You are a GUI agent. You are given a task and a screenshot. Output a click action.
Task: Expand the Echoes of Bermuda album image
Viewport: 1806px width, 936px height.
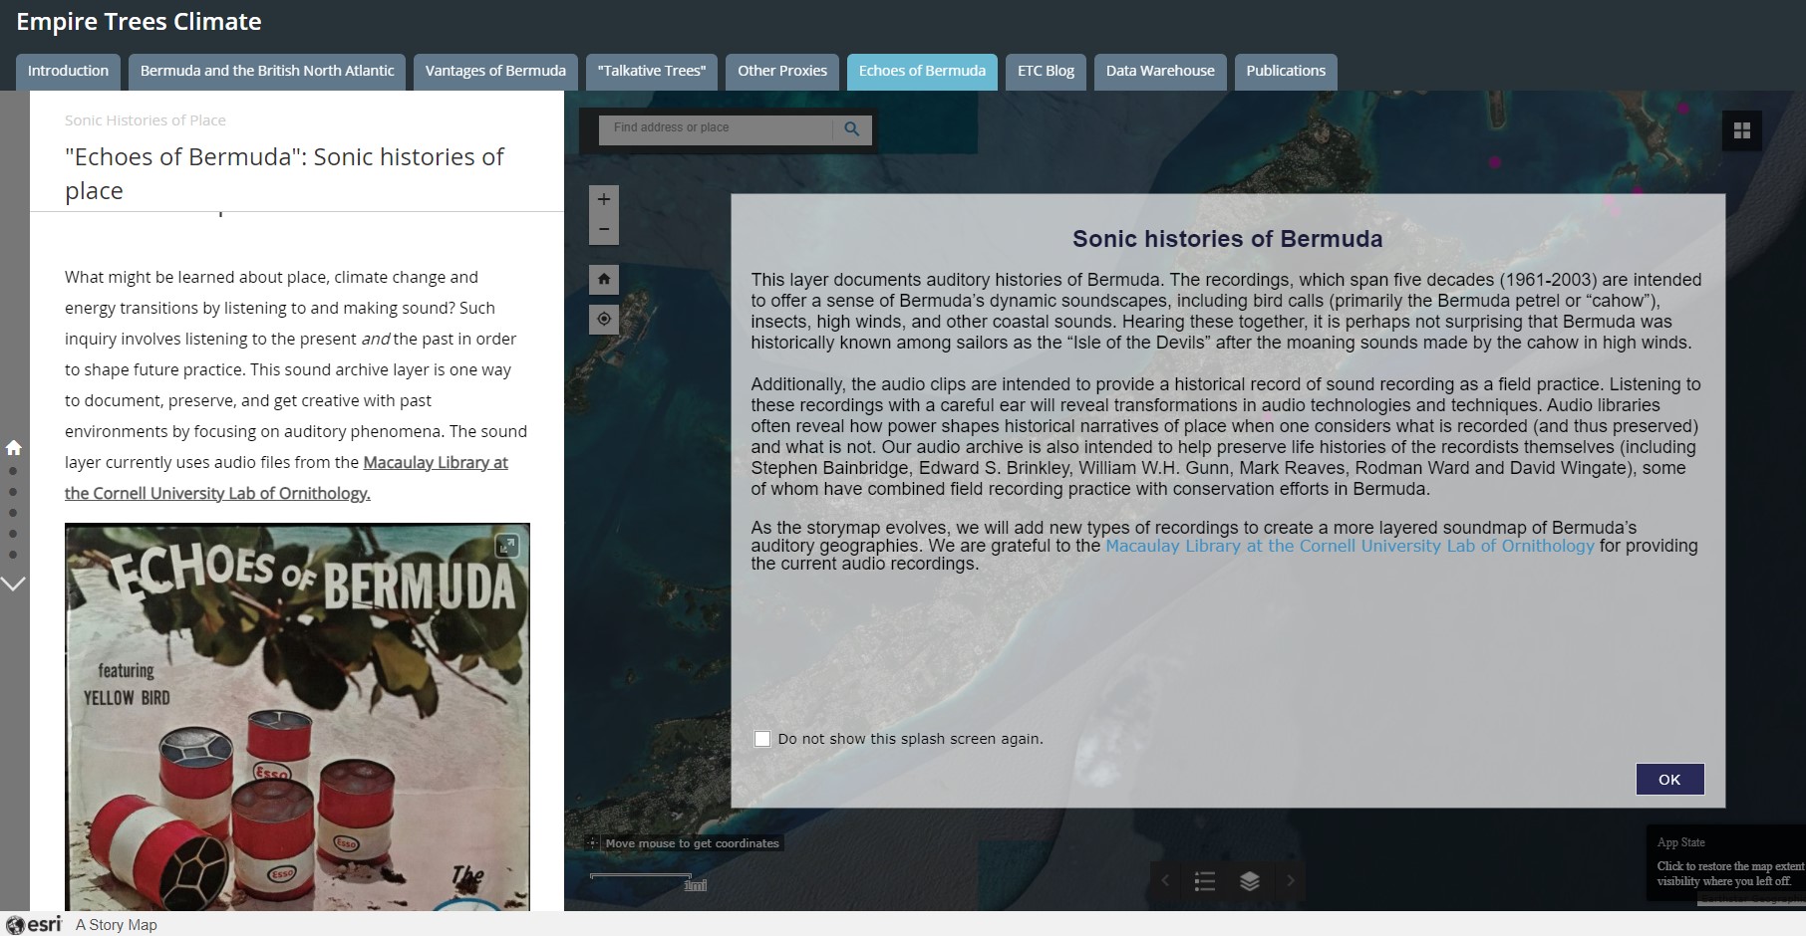(507, 546)
